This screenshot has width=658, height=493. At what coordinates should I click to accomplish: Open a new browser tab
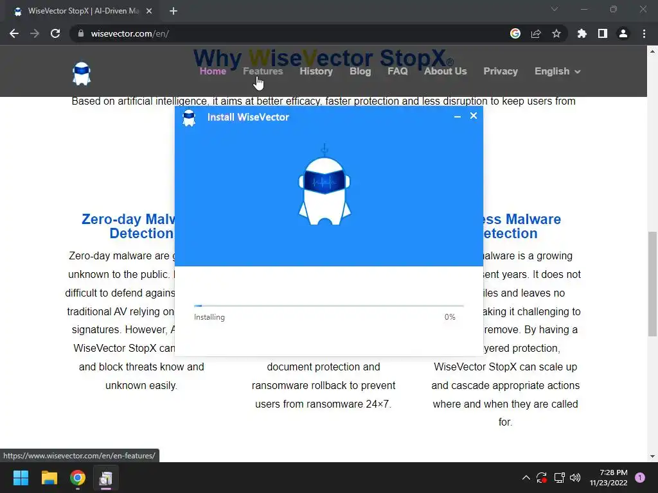[173, 12]
